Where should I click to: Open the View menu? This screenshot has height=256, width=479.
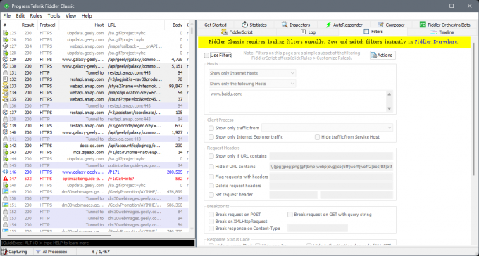point(70,16)
